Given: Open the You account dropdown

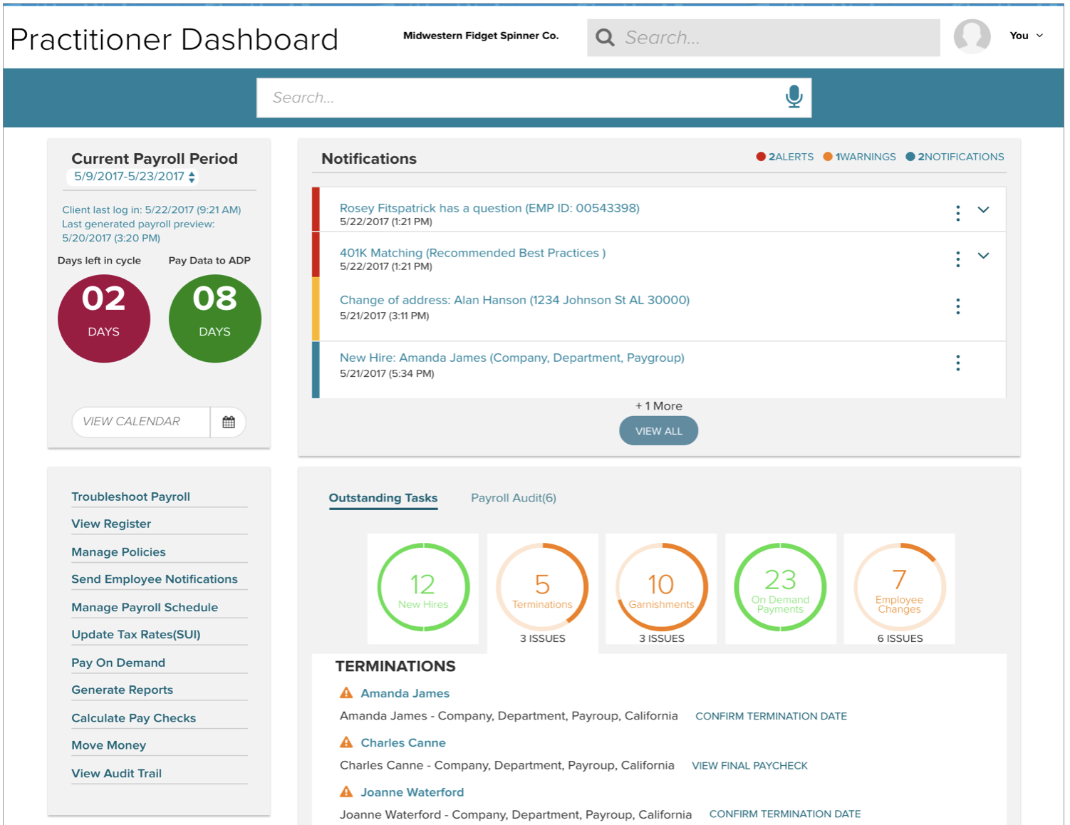Looking at the screenshot, I should [x=1026, y=36].
